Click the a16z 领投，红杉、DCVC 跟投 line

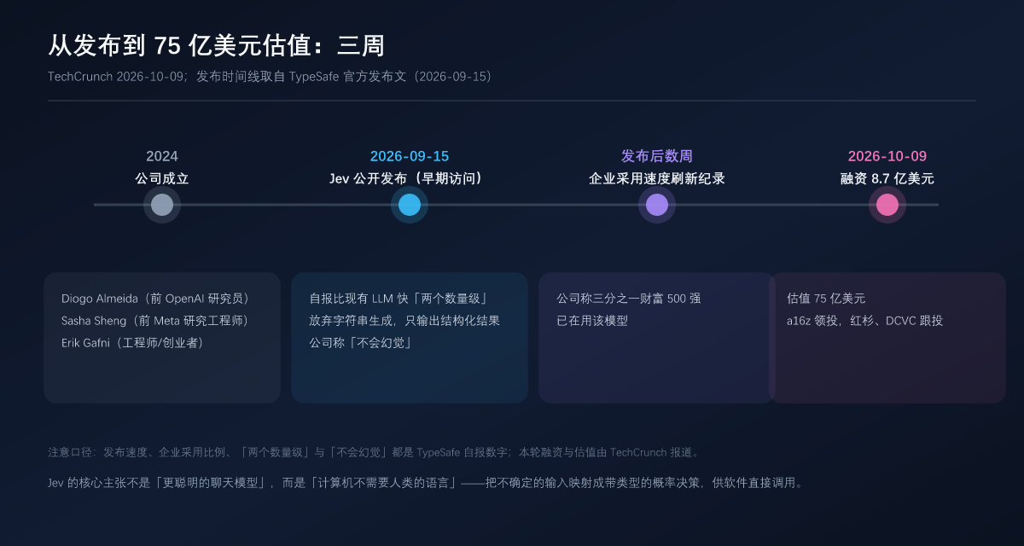click(865, 321)
